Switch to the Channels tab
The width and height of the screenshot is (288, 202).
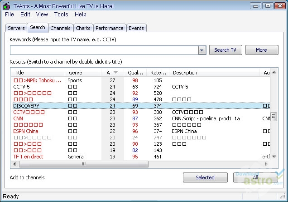click(x=60, y=28)
